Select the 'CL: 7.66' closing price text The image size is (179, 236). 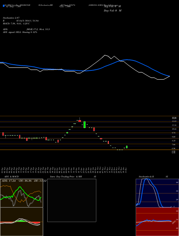(65, 6)
